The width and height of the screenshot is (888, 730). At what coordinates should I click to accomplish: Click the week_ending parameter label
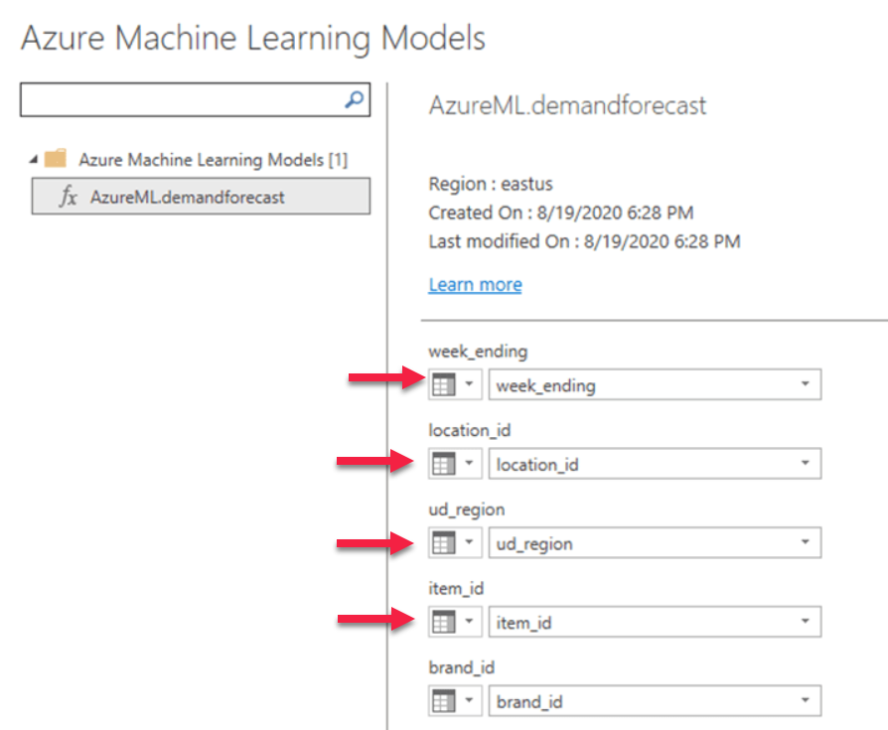pos(478,352)
